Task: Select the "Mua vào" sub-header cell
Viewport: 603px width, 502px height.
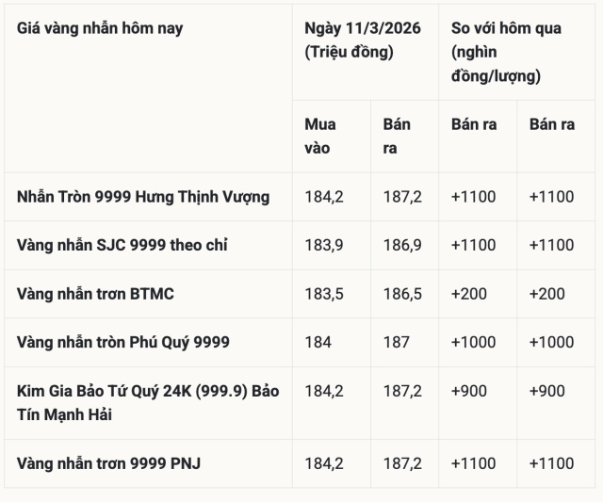Action: tap(320, 136)
